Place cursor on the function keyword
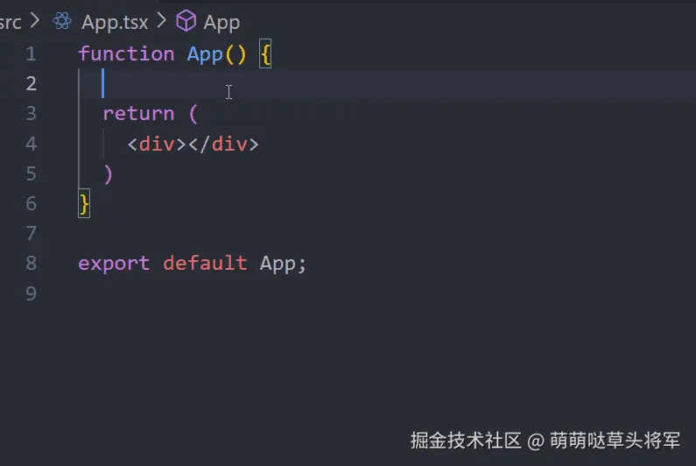Image resolution: width=696 pixels, height=466 pixels. [126, 53]
